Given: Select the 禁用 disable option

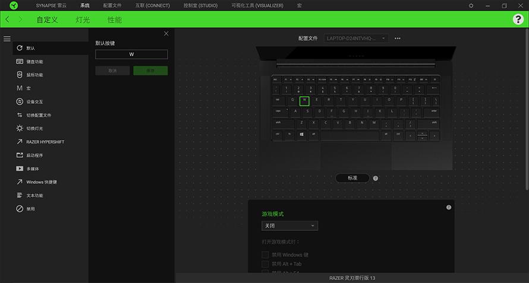Looking at the screenshot, I should [51, 209].
